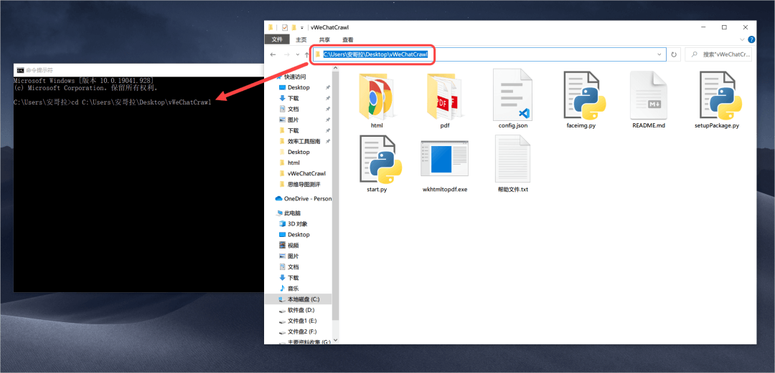The height and width of the screenshot is (373, 775).
Task: Open 视频 folder in sidebar
Action: click(288, 246)
